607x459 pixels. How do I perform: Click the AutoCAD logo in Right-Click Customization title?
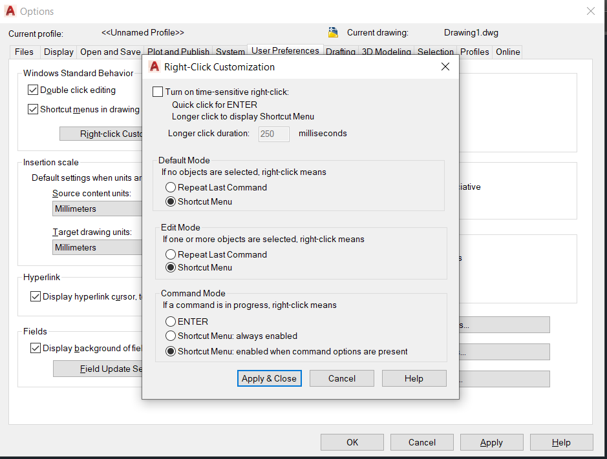click(x=154, y=66)
